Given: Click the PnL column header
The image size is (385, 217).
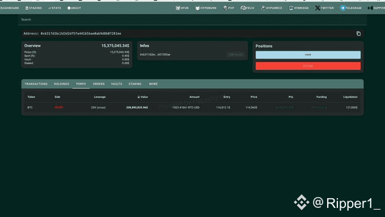Looking at the screenshot, I should click(x=291, y=97).
